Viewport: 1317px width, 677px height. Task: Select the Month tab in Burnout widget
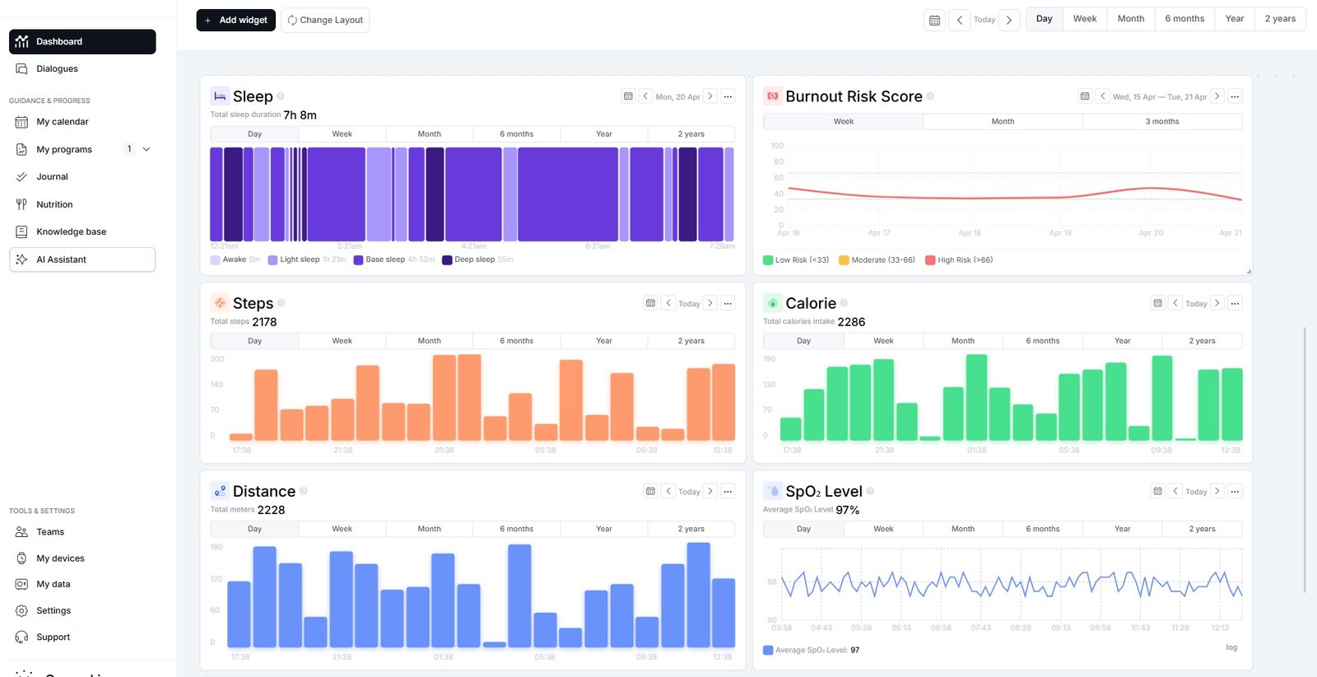pos(1003,121)
